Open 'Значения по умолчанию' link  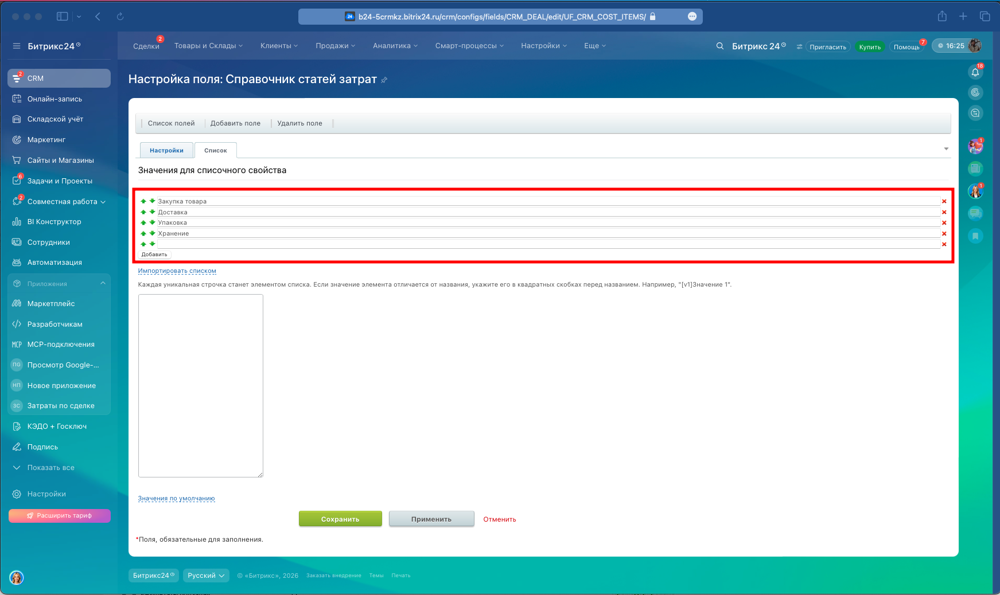point(176,499)
